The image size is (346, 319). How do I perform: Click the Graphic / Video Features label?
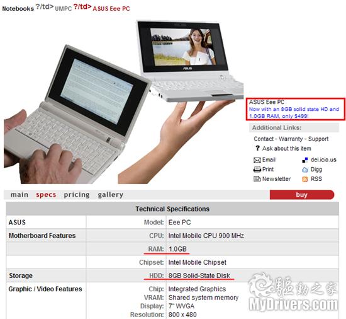coord(45,289)
